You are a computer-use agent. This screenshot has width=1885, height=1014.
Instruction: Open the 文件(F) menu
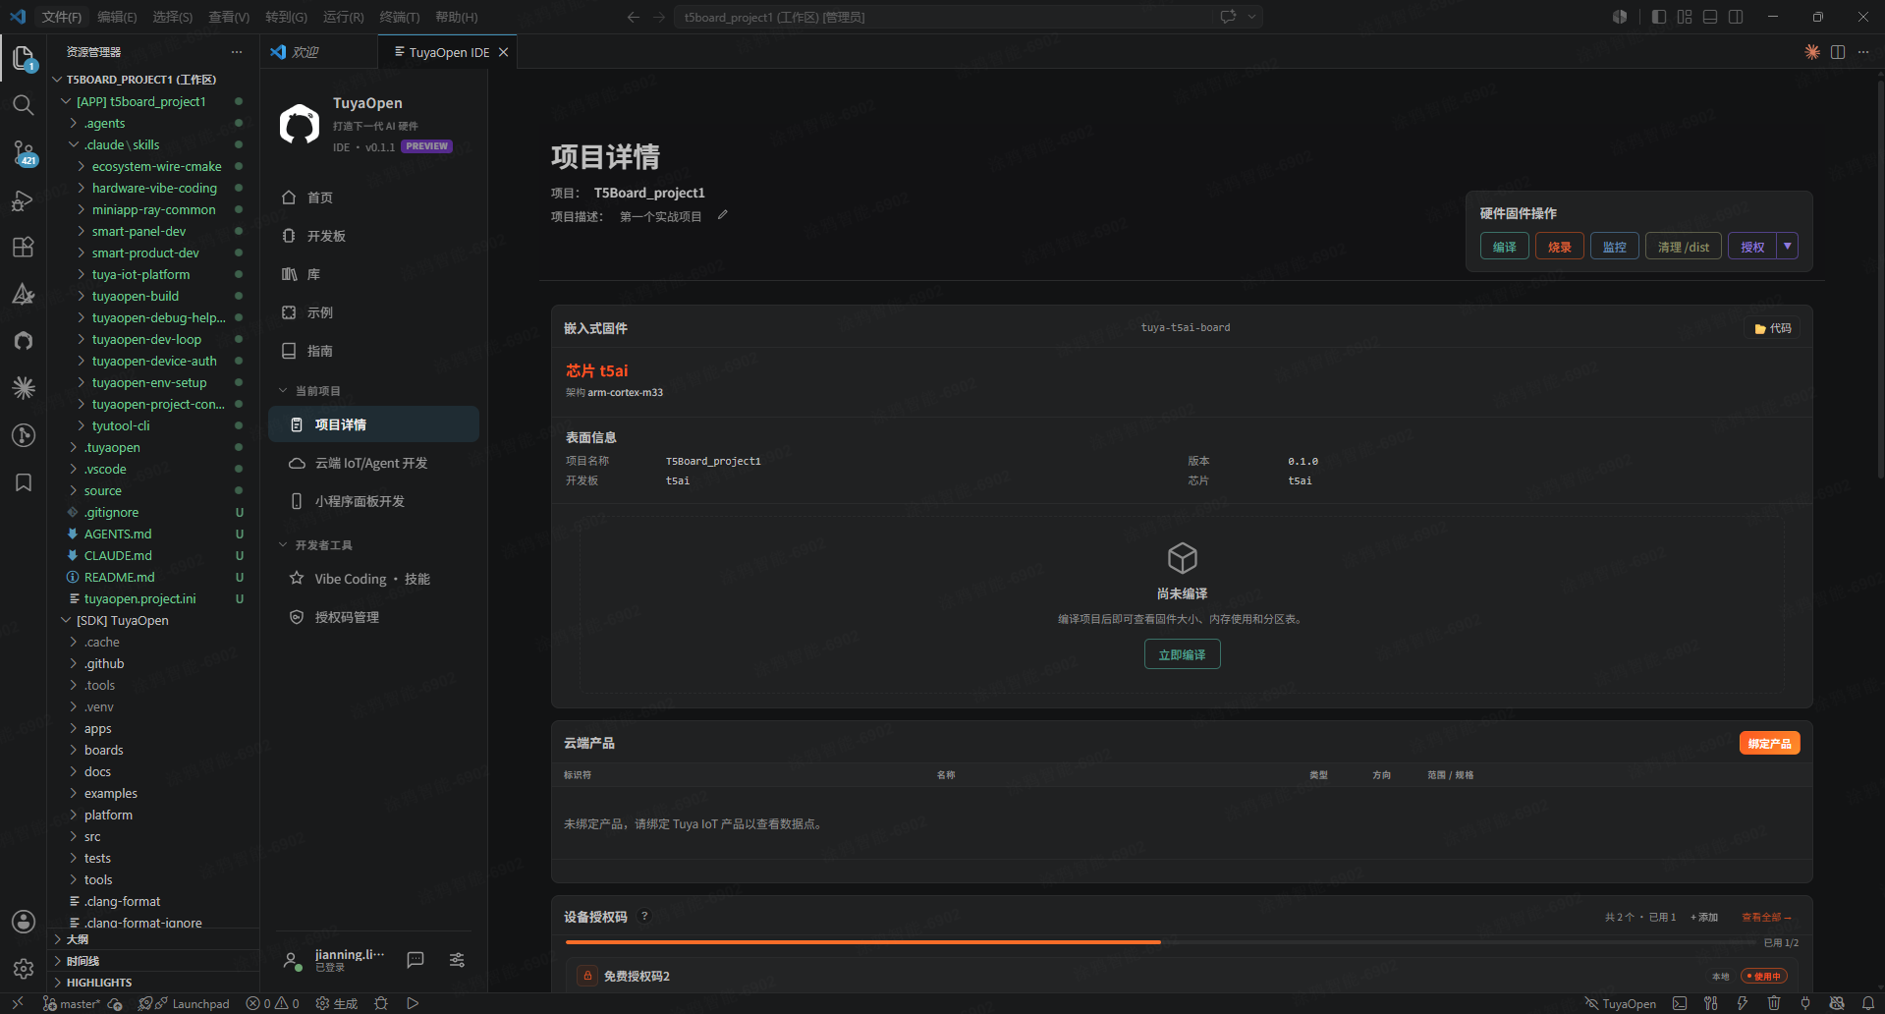[x=62, y=17]
